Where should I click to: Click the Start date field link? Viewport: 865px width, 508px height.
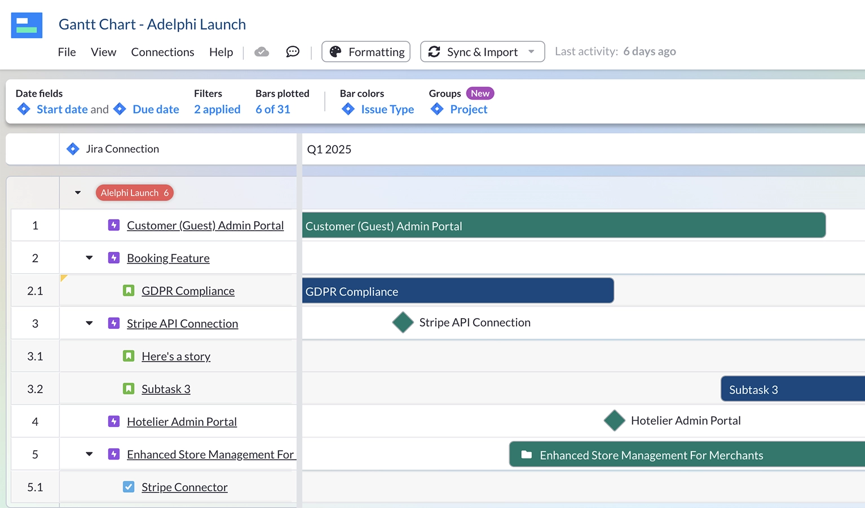(x=62, y=109)
